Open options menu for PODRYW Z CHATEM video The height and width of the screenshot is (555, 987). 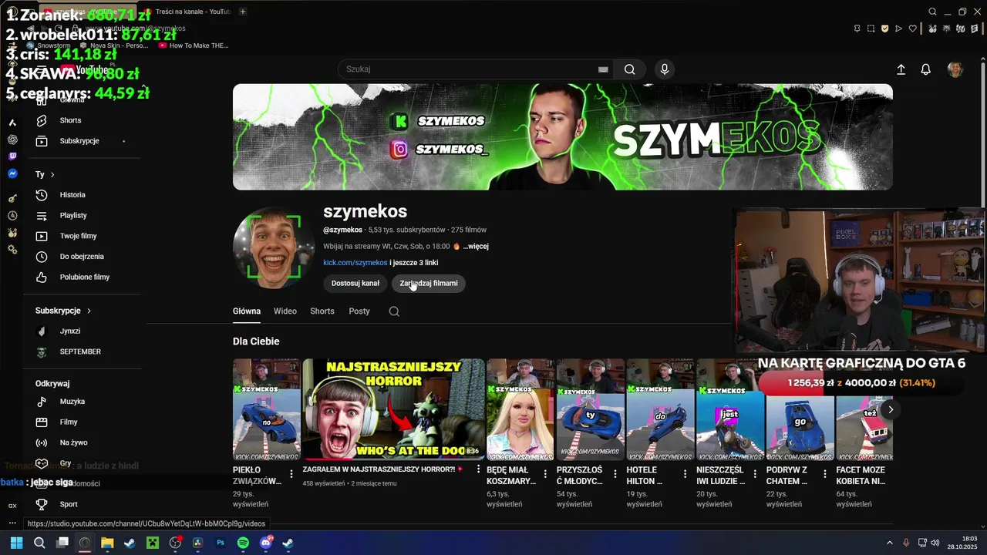[824, 474]
